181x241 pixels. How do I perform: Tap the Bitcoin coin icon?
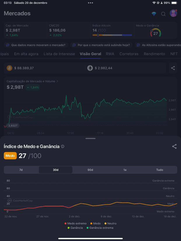click(x=9, y=68)
